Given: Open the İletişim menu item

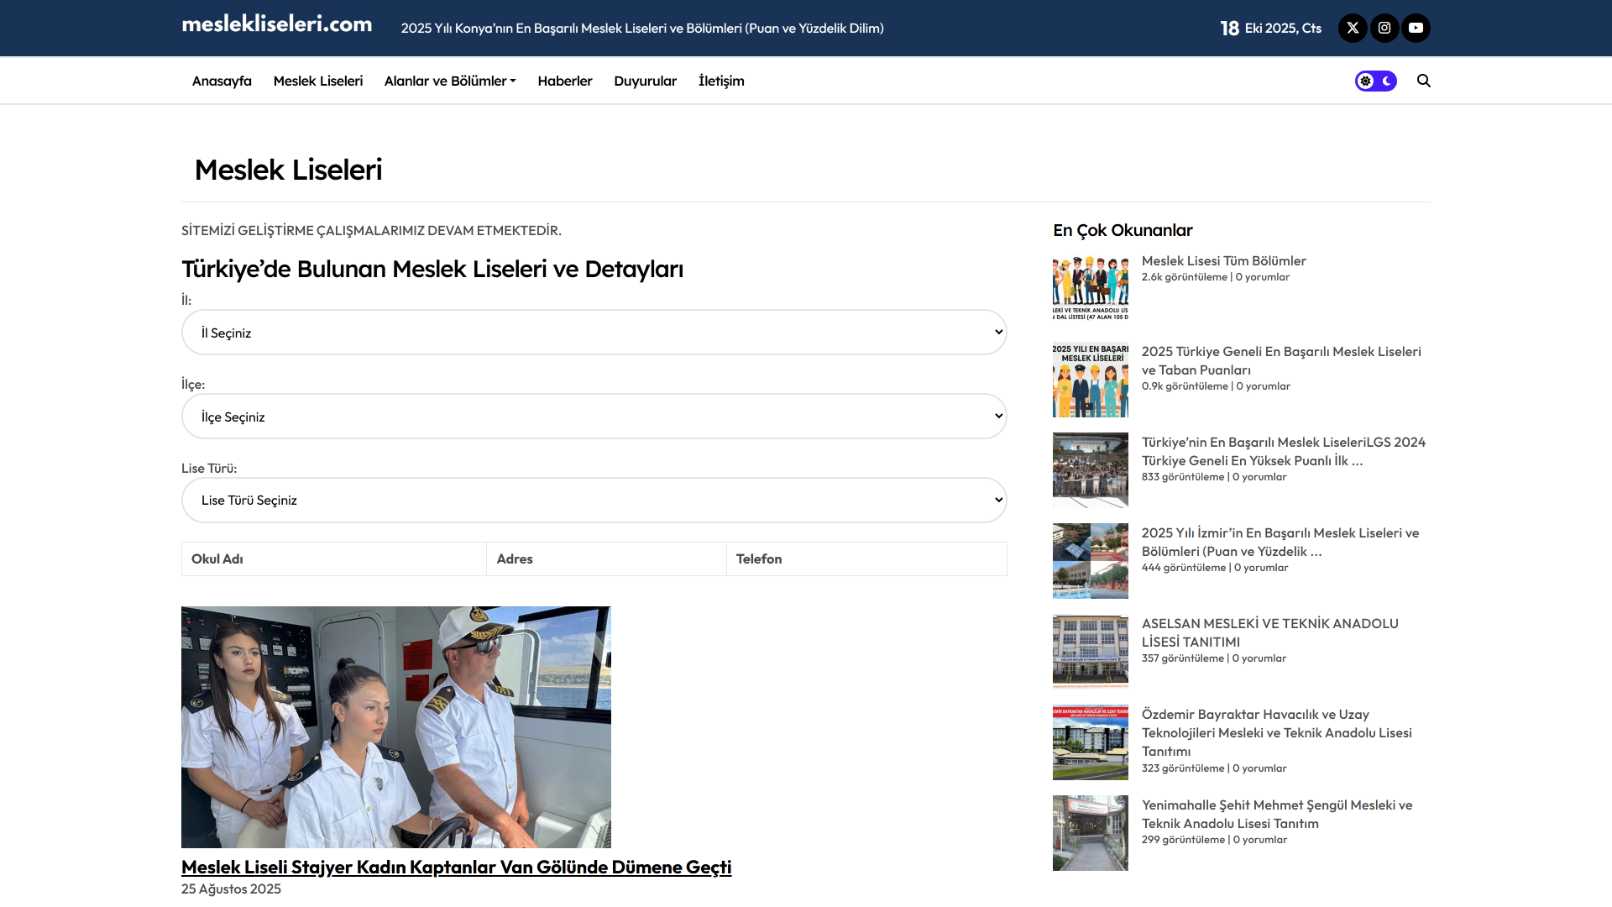Looking at the screenshot, I should pyautogui.click(x=721, y=81).
